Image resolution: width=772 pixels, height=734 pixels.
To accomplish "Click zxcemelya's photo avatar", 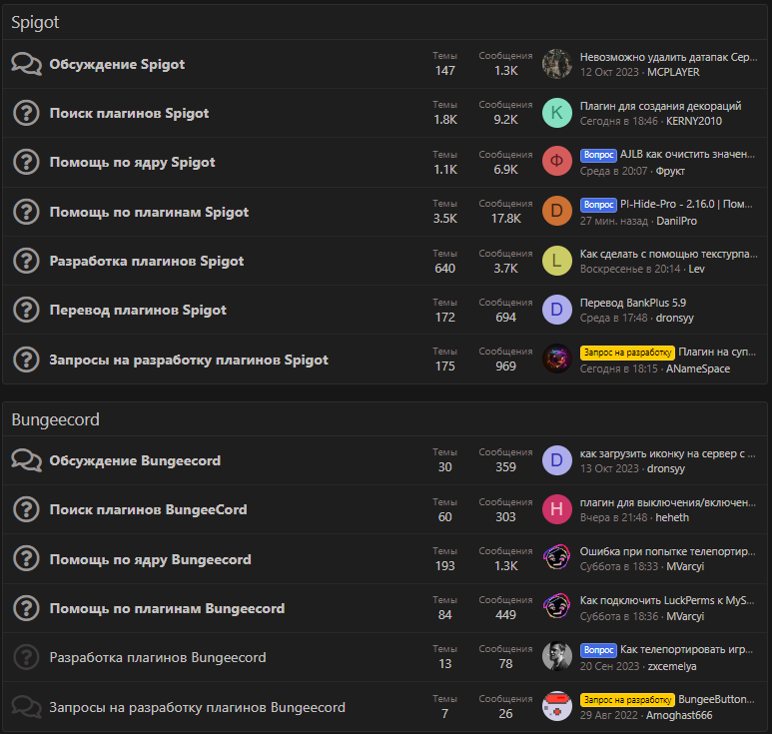I will (x=556, y=657).
